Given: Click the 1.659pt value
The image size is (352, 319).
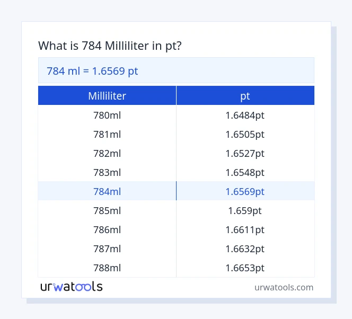Looking at the screenshot, I should coord(245,210).
